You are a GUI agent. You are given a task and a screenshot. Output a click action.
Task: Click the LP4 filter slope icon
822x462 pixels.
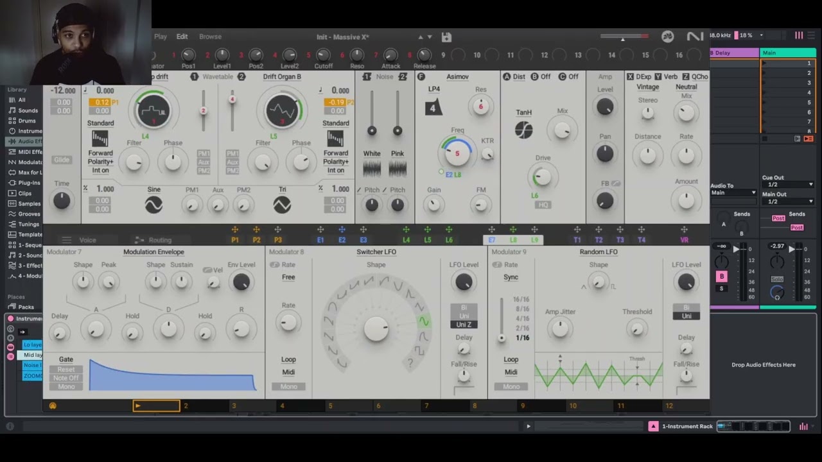click(433, 107)
